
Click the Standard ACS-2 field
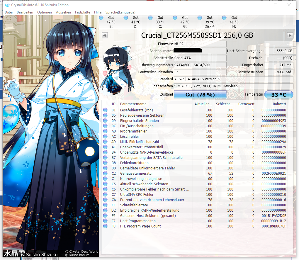pos(233,79)
